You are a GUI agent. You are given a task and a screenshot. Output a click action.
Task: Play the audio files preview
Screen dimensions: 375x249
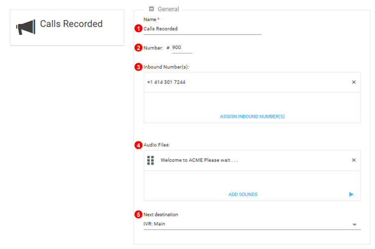pyautogui.click(x=351, y=195)
